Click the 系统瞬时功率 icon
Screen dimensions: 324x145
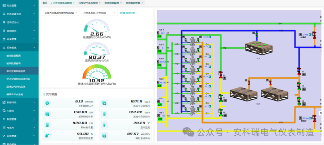[48, 114]
